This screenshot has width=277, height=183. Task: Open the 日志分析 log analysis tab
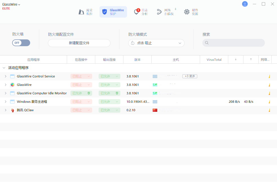(x=141, y=12)
